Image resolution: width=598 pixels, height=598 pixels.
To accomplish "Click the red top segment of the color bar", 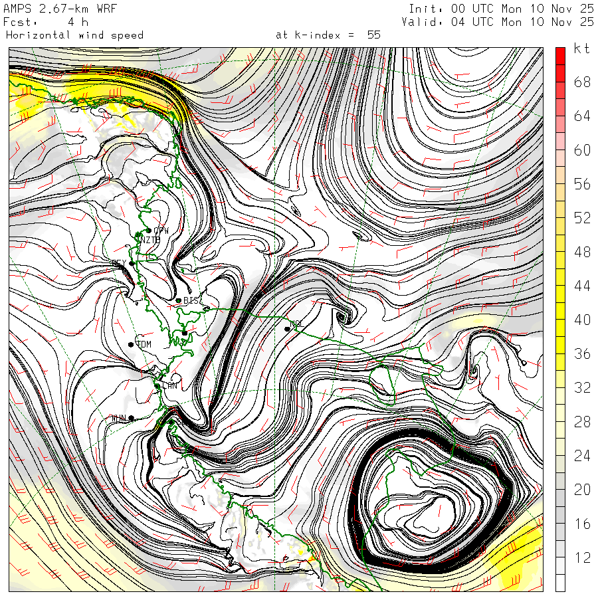I will (560, 56).
